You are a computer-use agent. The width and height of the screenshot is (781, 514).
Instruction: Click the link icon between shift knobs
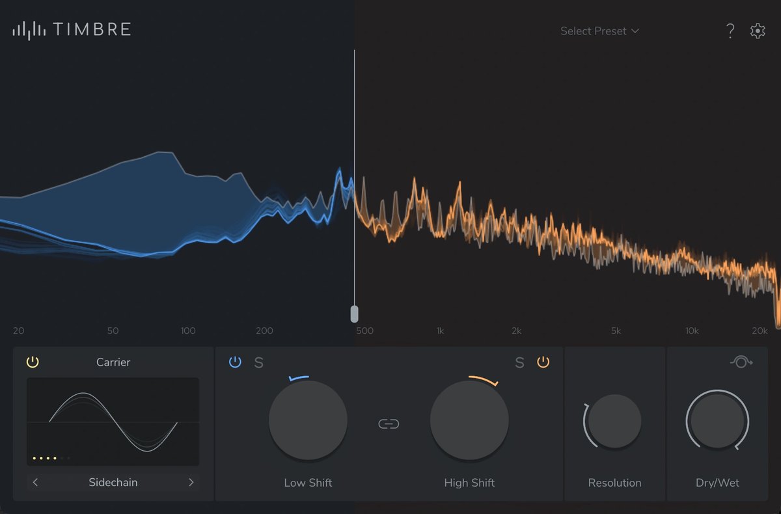tap(389, 424)
